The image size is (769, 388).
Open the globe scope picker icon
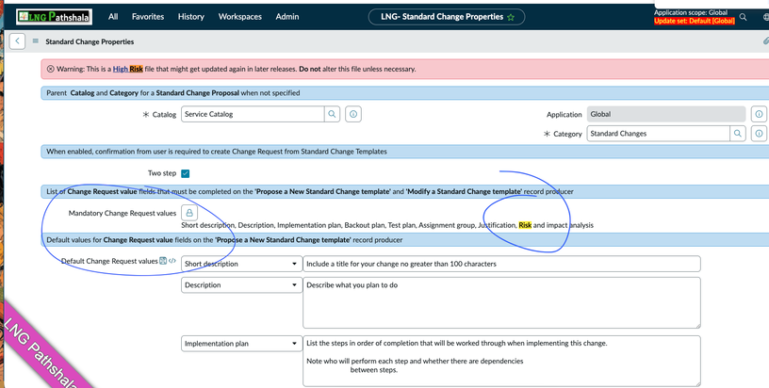pos(766,17)
